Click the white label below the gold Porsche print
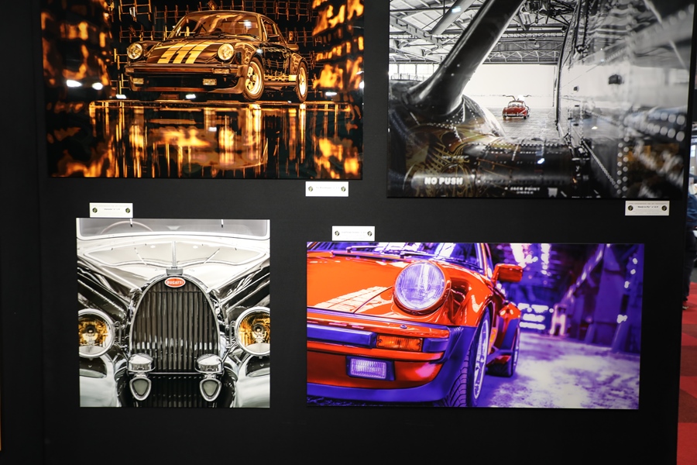697x465 pixels. (326, 188)
